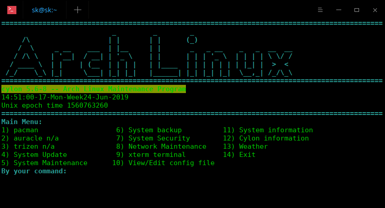Click menu entry 13) Weather
This screenshot has width=385, height=208.
[245, 146]
